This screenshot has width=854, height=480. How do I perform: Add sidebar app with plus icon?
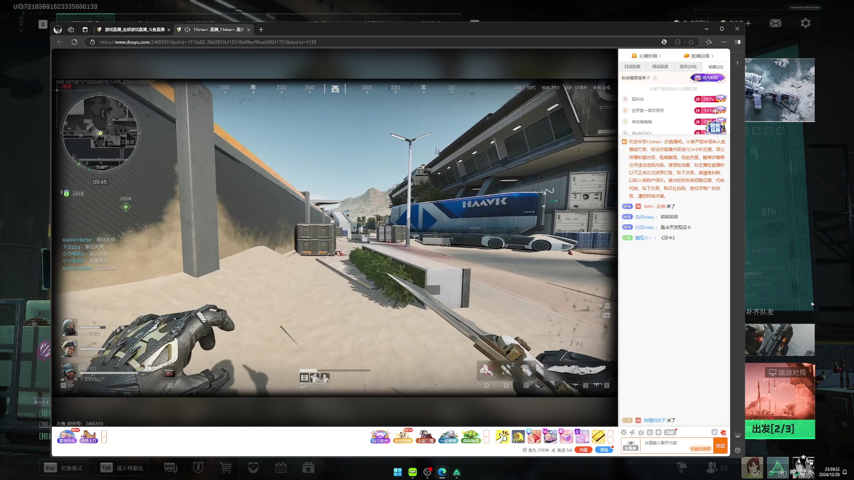click(737, 63)
